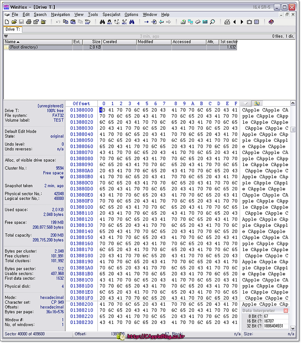Image resolution: width=301 pixels, height=343 pixels.
Task: Click the camera snapshot toolbar icon
Action: pos(250,22)
